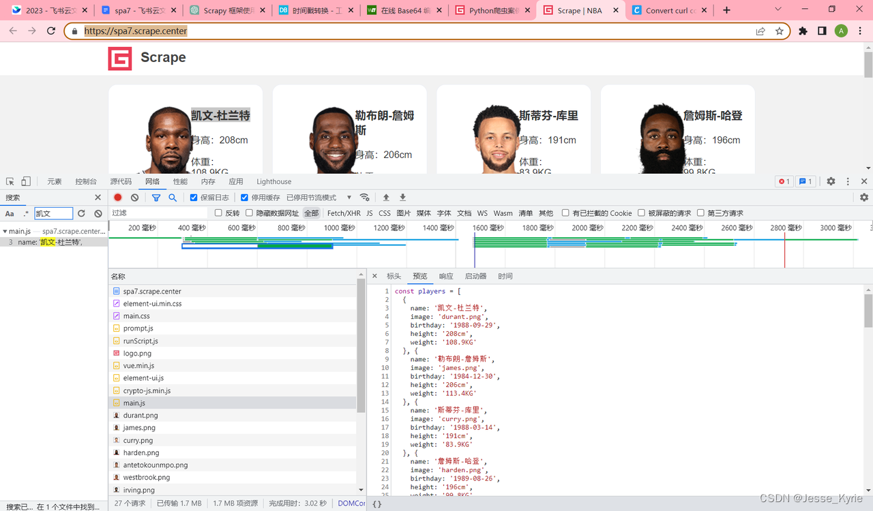Toggle DevTools device toolbar icon
Image resolution: width=873 pixels, height=511 pixels.
coord(26,182)
